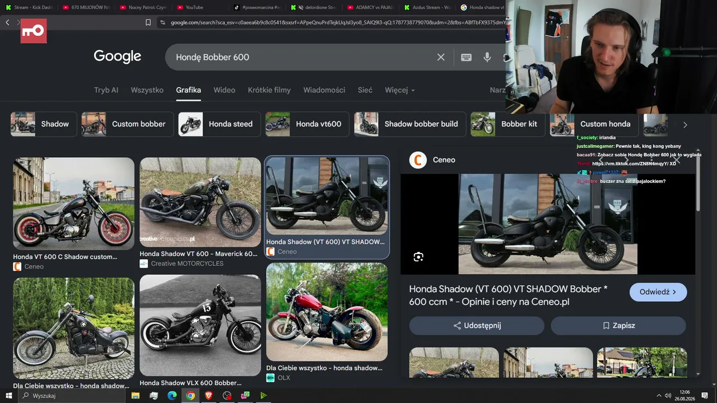Filter images by the Shadow chip

[x=43, y=124]
